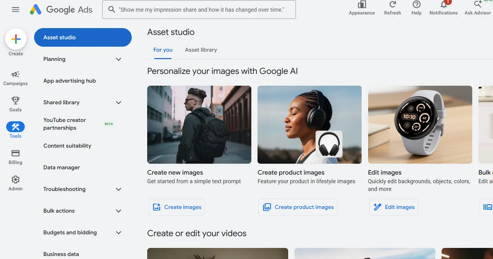This screenshot has height=259, width=493.
Task: Click the BETA badge beside YouTube creator partnerships
Action: click(x=109, y=124)
